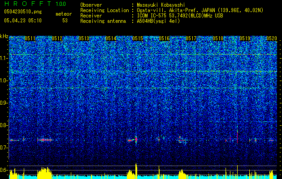Click the 0517 time marker
Image resolution: width=282 pixels, height=179 pixels.
[x=191, y=38]
